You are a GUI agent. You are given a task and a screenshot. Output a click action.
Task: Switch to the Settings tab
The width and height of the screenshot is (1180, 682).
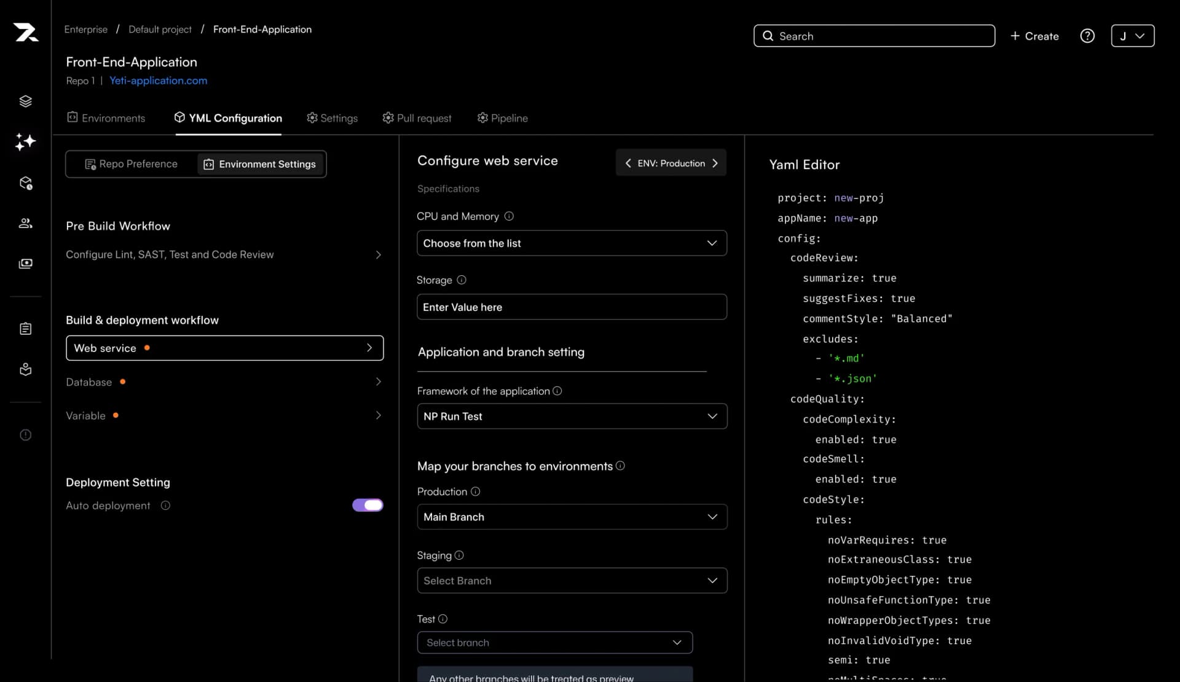tap(332, 117)
